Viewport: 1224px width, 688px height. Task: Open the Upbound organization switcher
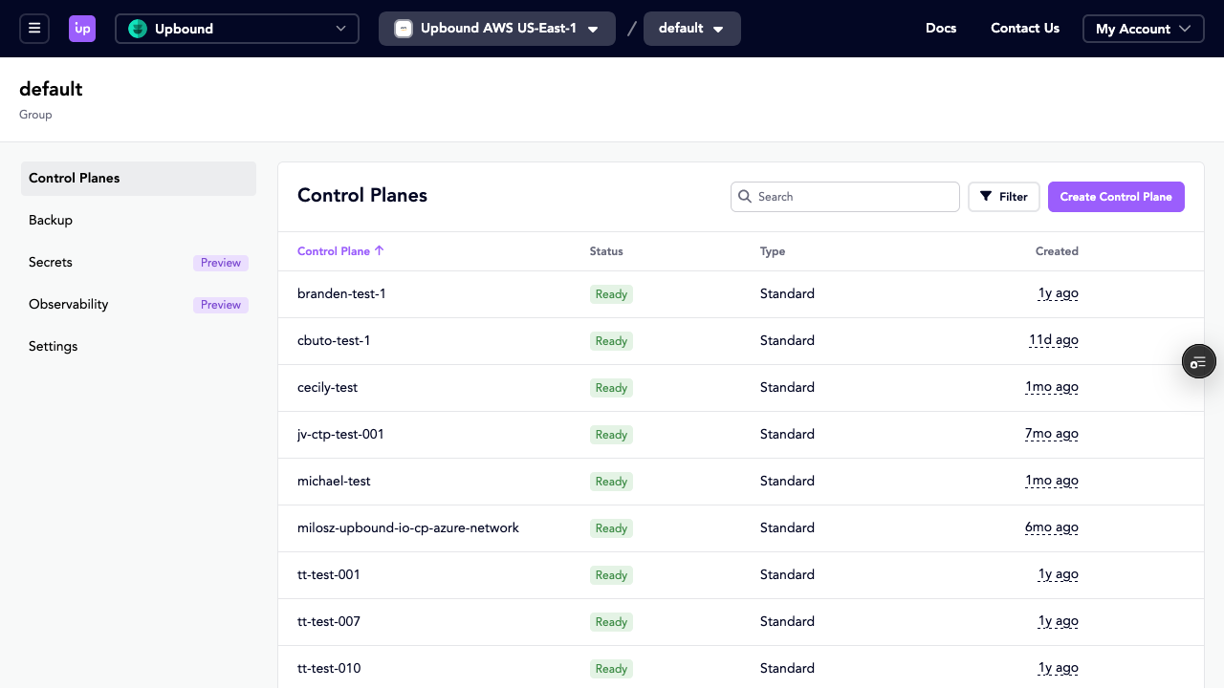point(237,29)
